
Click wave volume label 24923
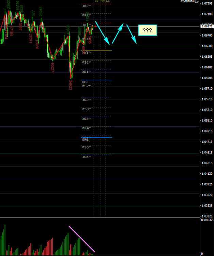pyautogui.click(x=70, y=85)
